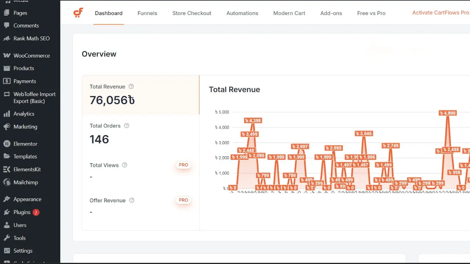Click the PRO badge for Offer Revenue
Image resolution: width=470 pixels, height=264 pixels.
coord(183,200)
